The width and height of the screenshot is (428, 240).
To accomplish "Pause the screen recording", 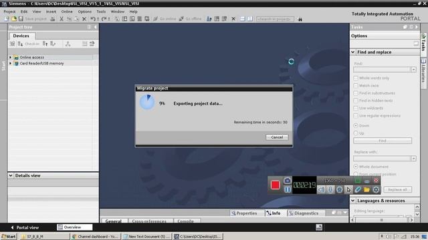I will (288, 189).
